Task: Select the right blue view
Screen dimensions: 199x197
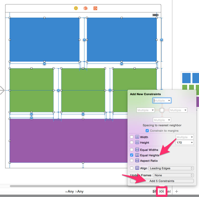Action: click(x=122, y=40)
